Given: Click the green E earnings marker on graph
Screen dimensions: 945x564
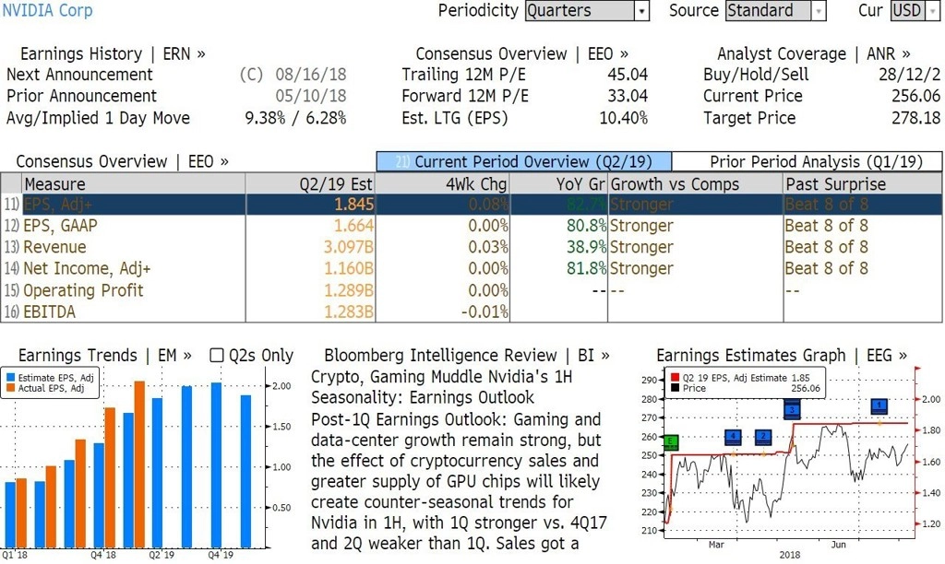Looking at the screenshot, I should click(x=671, y=442).
